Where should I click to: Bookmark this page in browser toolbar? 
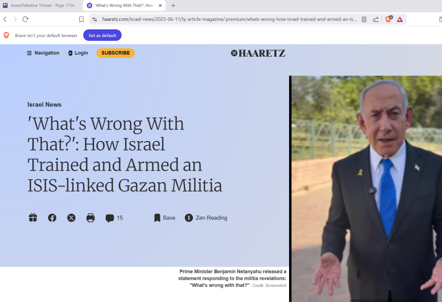pyautogui.click(x=82, y=20)
